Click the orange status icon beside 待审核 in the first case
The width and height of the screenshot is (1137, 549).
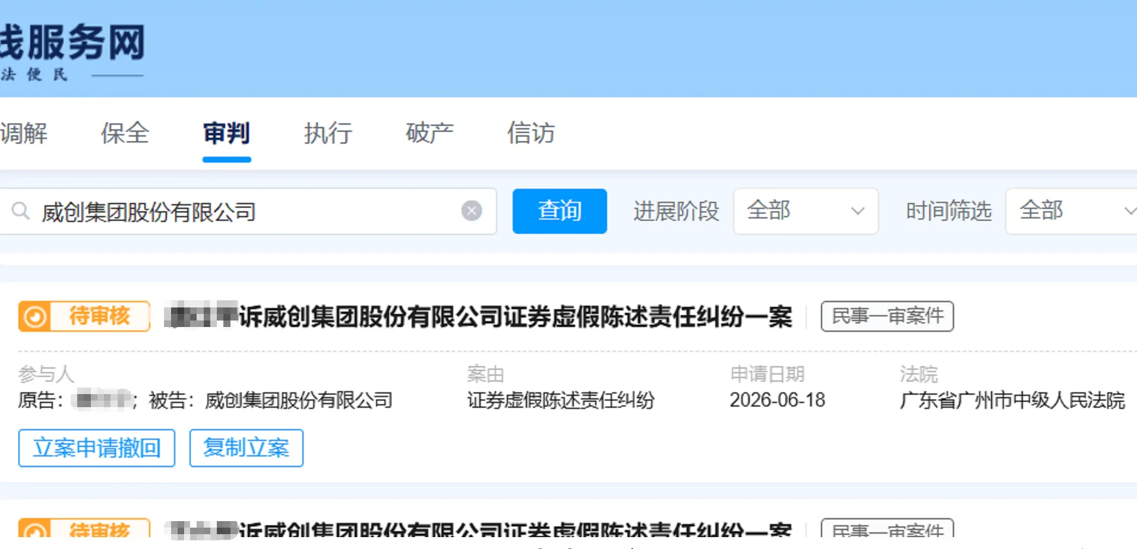(34, 316)
